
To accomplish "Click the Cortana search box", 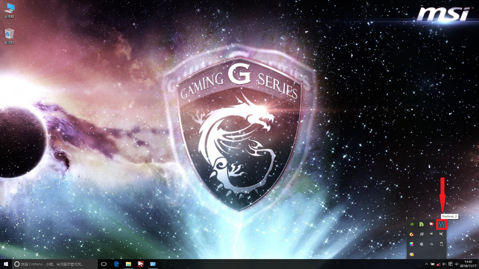I will click(x=55, y=264).
